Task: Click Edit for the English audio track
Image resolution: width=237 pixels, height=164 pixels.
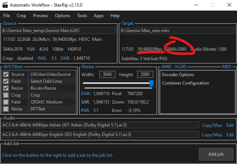Action: pyautogui.click(x=230, y=135)
